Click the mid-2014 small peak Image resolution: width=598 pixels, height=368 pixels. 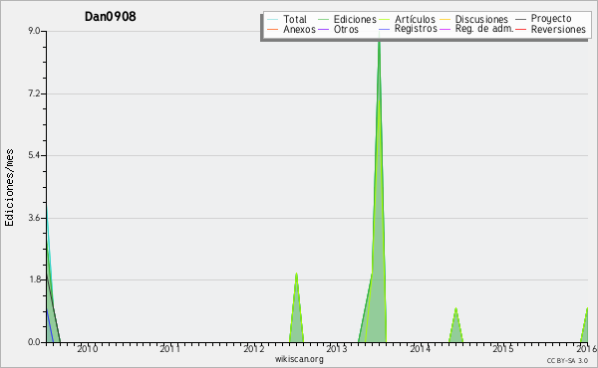coord(455,325)
